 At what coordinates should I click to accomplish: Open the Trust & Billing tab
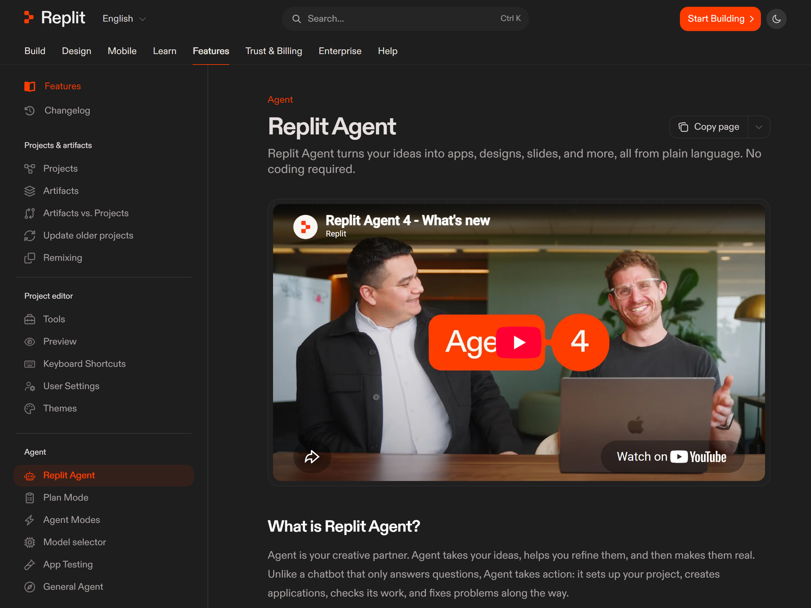coord(274,51)
